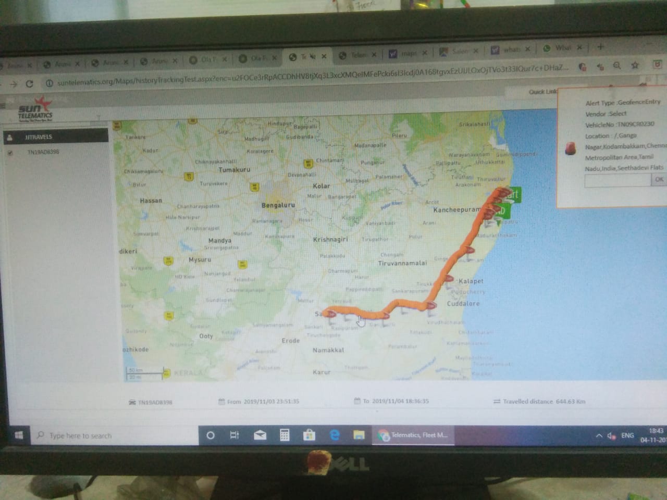This screenshot has height=500, width=667.
Task: Click the red stop marker near Kalapet
Action: (x=449, y=279)
